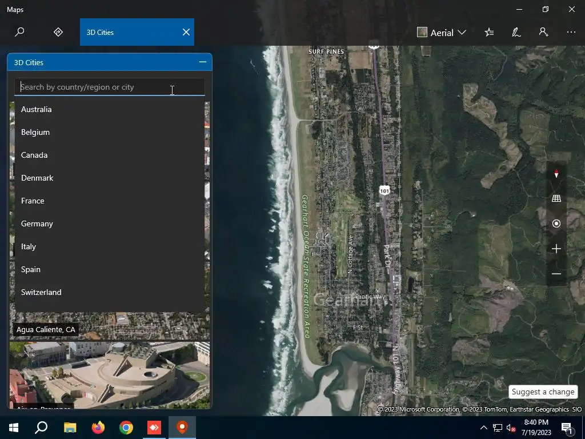The width and height of the screenshot is (585, 439).
Task: Select Denmark from the country list
Action: [x=110, y=178]
